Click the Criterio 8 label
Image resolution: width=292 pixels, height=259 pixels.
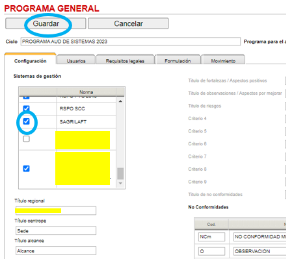tap(197, 169)
